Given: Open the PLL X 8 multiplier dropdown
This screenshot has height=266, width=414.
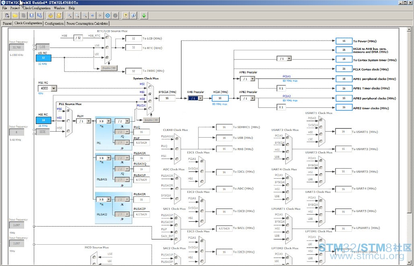Looking at the screenshot, I should [109, 121].
